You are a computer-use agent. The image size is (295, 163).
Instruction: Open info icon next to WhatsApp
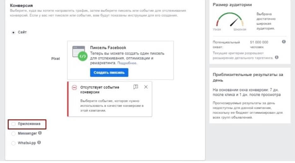coord(39,143)
